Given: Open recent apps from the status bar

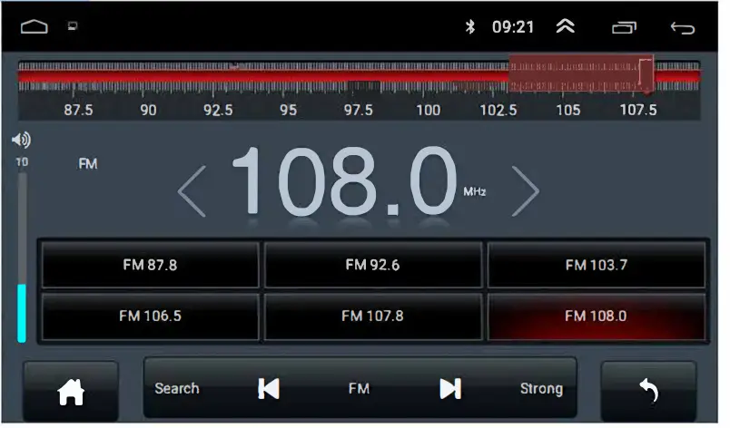Looking at the screenshot, I should point(625,27).
